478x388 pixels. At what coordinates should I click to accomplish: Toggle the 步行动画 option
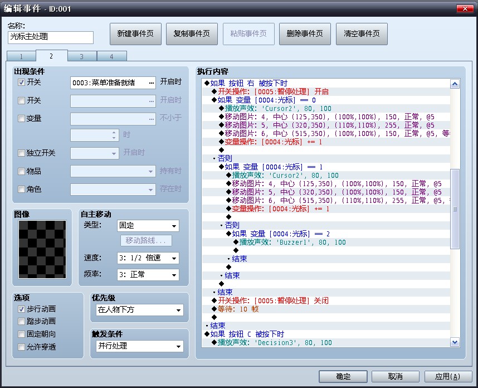coord(21,309)
